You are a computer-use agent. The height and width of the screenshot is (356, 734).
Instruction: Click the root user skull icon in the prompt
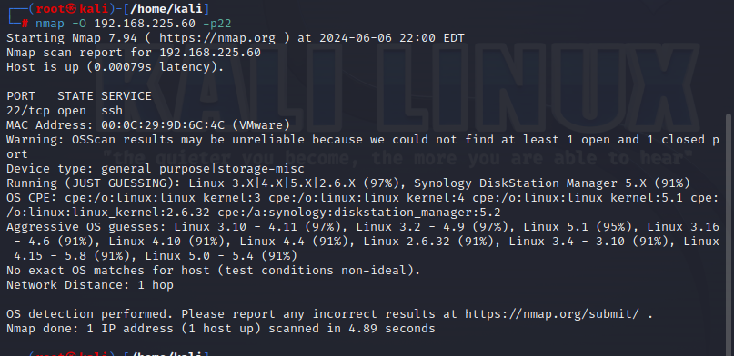coord(72,9)
